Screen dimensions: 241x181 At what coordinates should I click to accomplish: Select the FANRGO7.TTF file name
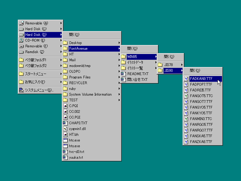[201, 130]
